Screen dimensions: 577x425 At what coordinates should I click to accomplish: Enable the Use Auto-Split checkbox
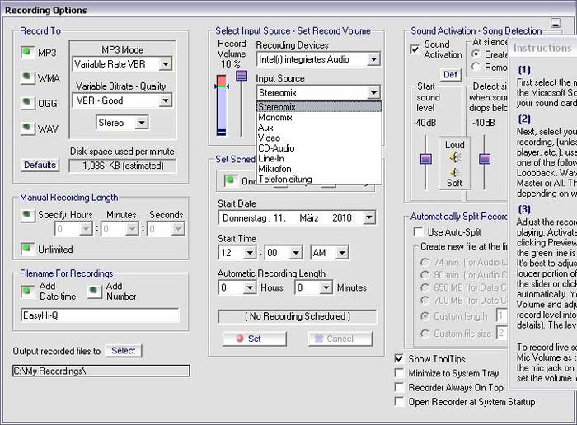pyautogui.click(x=418, y=232)
